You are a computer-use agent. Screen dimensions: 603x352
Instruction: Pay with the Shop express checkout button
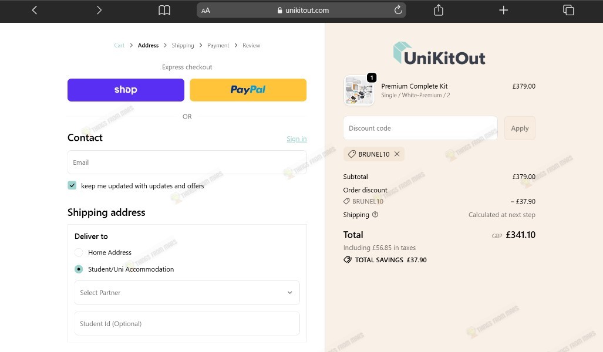coord(126,90)
